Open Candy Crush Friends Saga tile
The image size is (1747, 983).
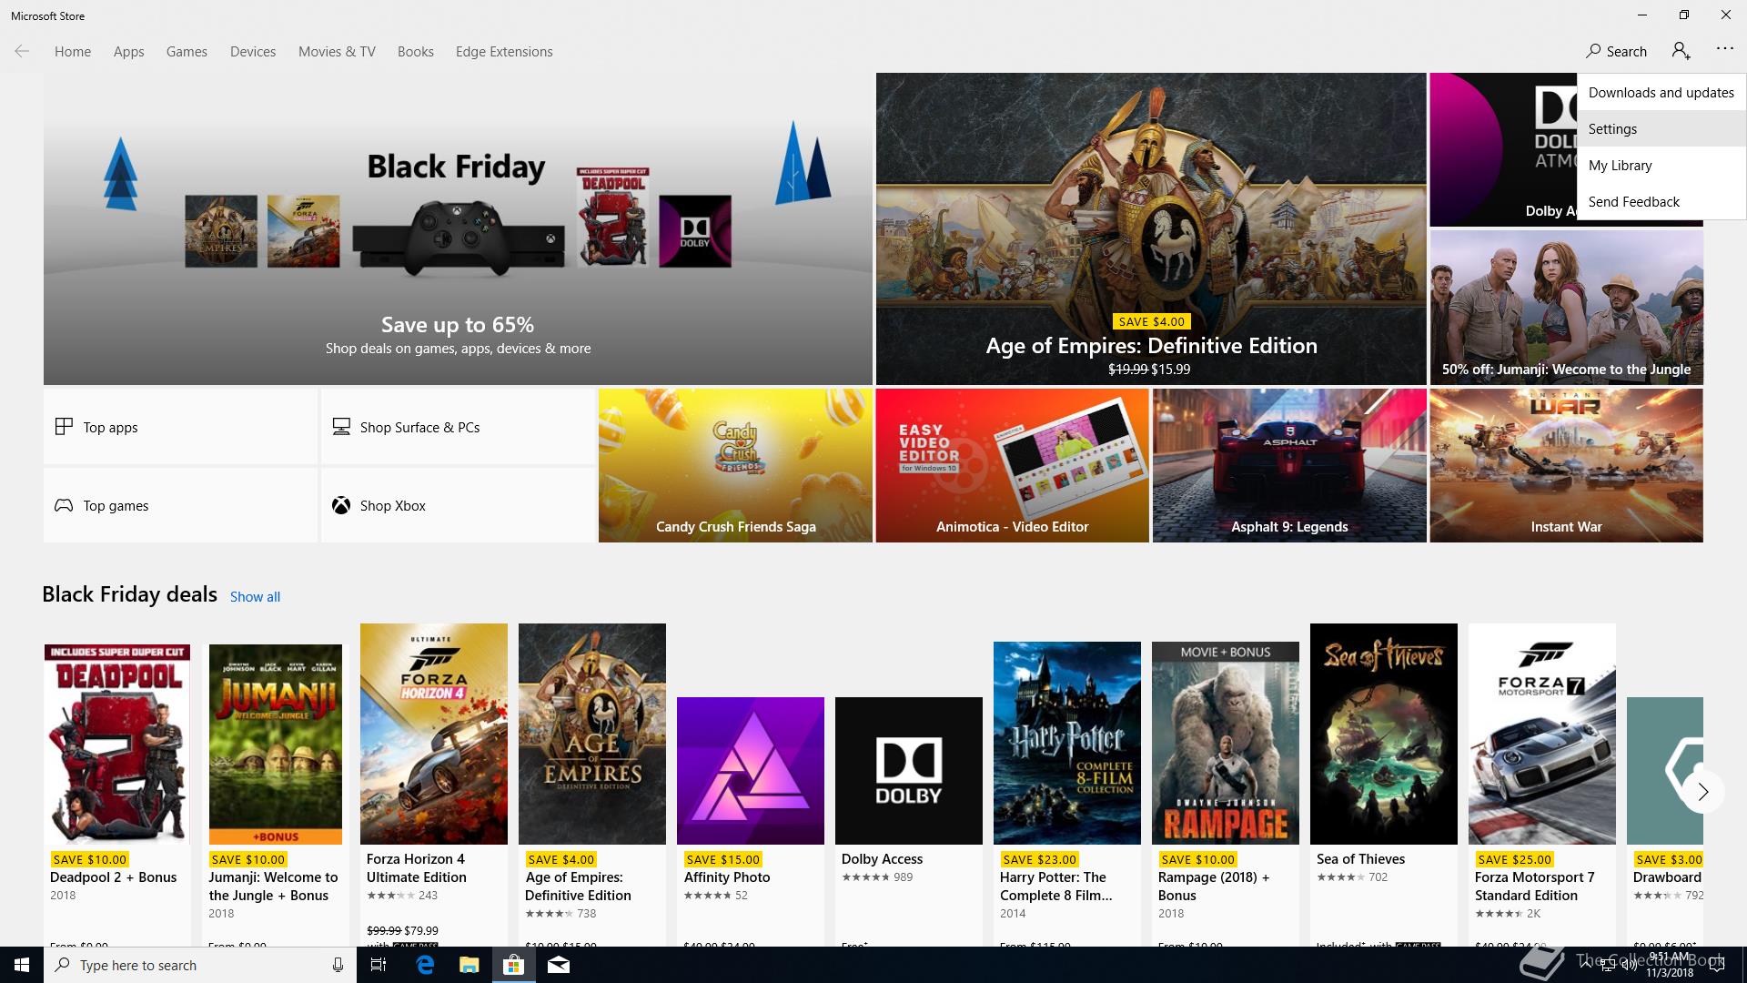tap(735, 465)
